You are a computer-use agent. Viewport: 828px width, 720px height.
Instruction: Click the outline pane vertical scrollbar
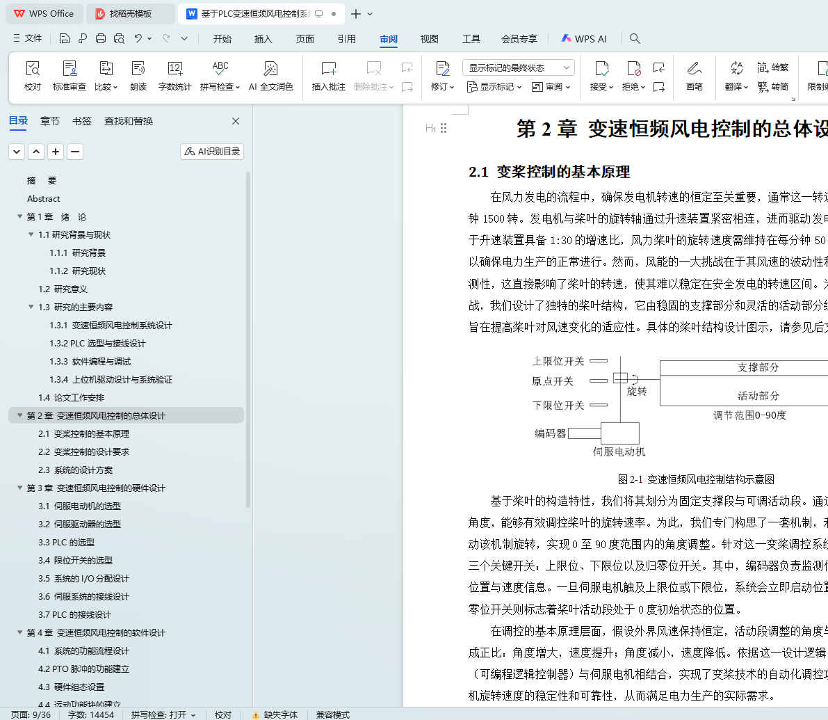coord(248,339)
